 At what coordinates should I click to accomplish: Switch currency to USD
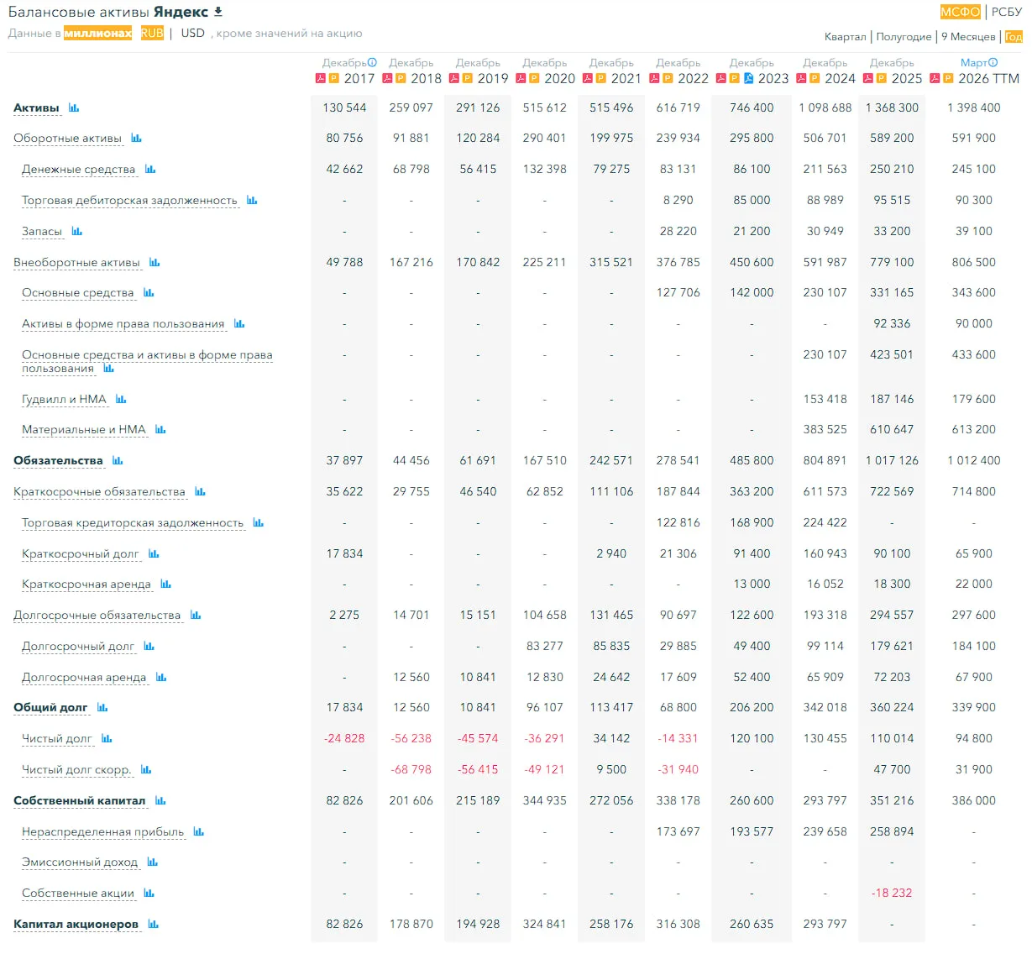coord(192,33)
